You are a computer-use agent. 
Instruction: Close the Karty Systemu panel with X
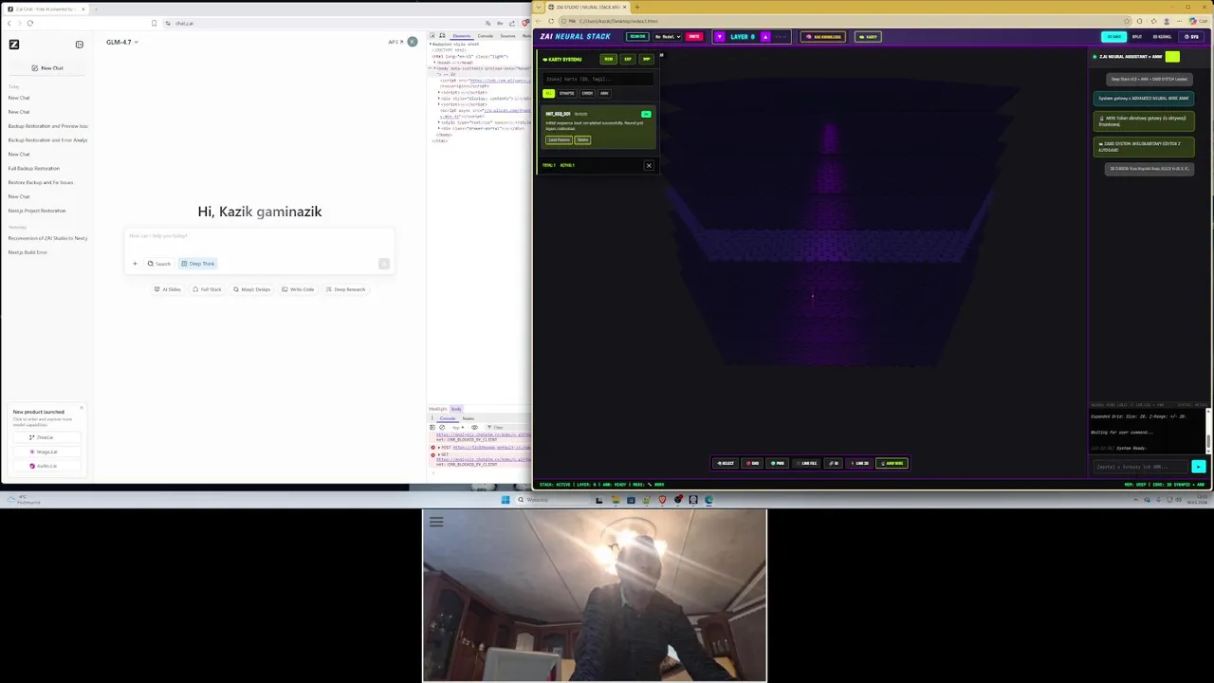649,165
